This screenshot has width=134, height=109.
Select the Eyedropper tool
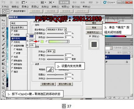(x=3, y=40)
